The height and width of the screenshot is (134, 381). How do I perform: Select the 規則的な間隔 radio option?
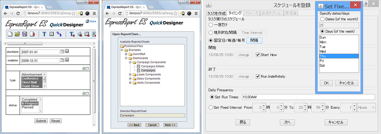211,32
